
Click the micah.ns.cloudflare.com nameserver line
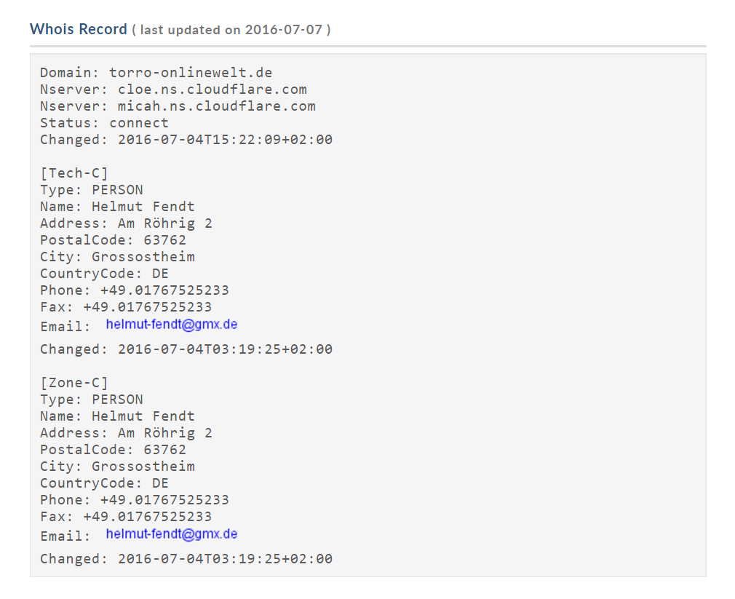(x=178, y=106)
